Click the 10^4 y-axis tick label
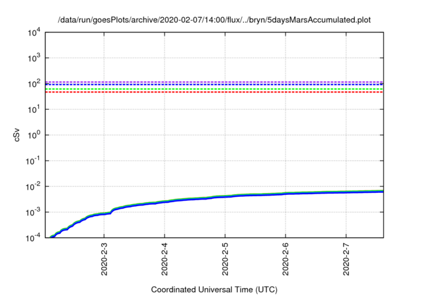 click(34, 32)
